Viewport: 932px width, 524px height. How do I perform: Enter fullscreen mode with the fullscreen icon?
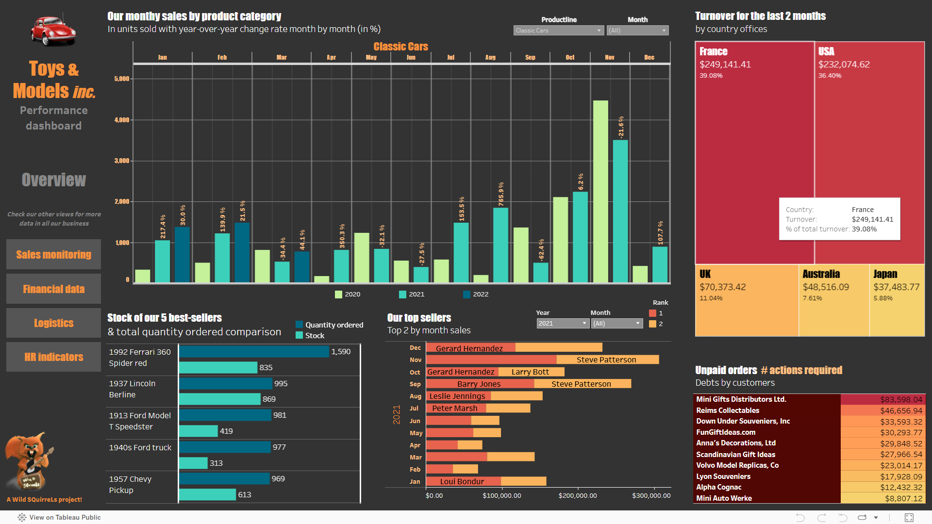click(909, 518)
